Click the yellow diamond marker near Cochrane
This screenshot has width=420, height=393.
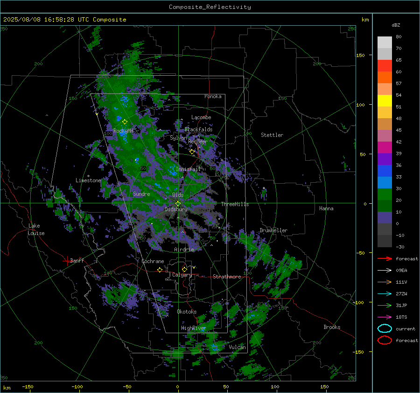[160, 270]
